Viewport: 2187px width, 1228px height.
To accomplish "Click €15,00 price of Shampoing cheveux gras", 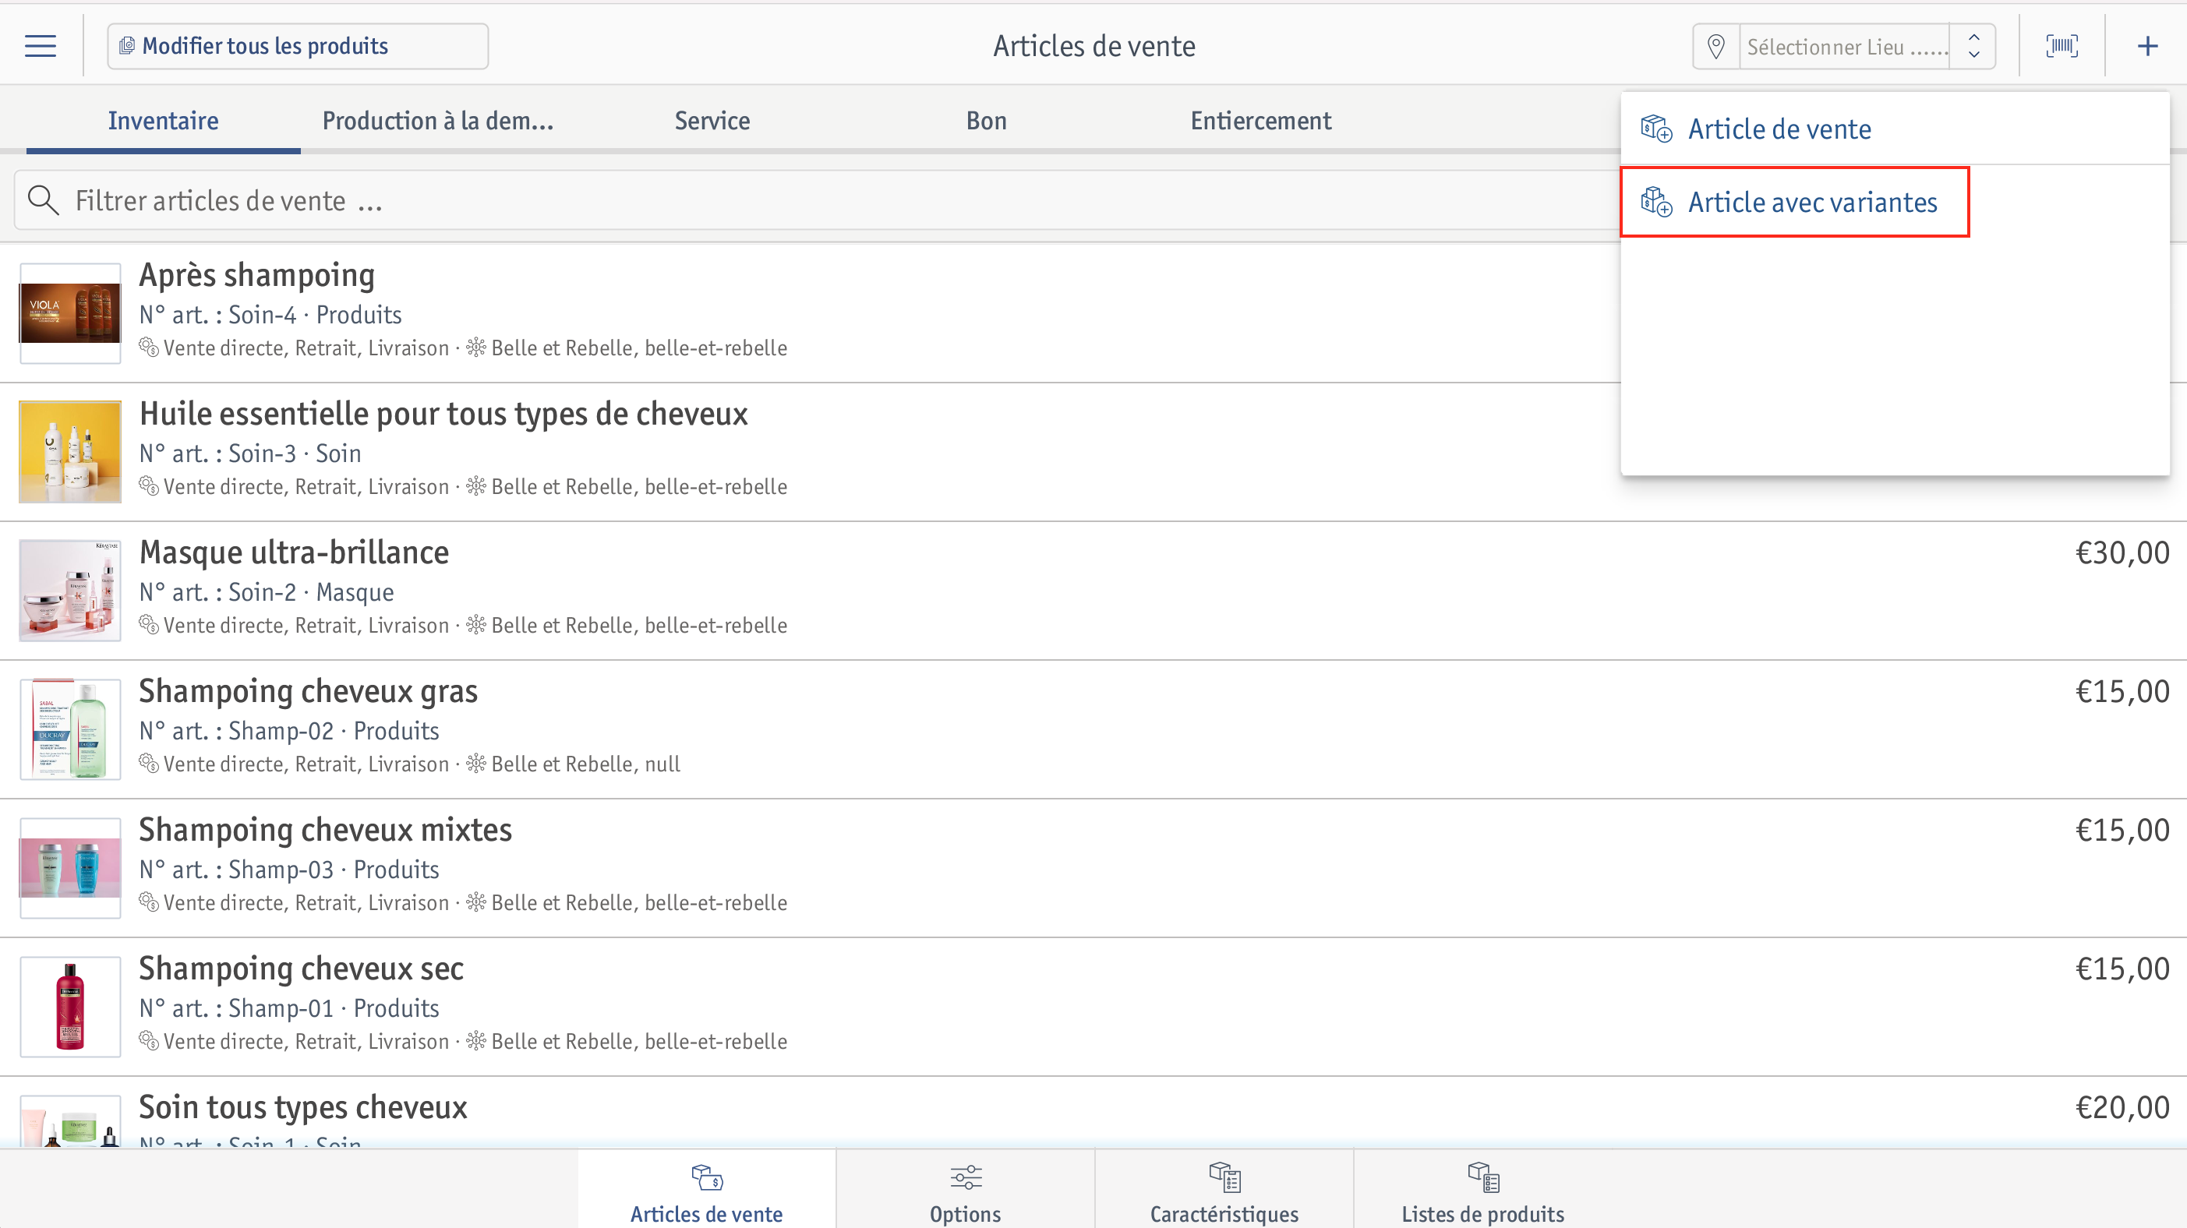I will (2122, 691).
